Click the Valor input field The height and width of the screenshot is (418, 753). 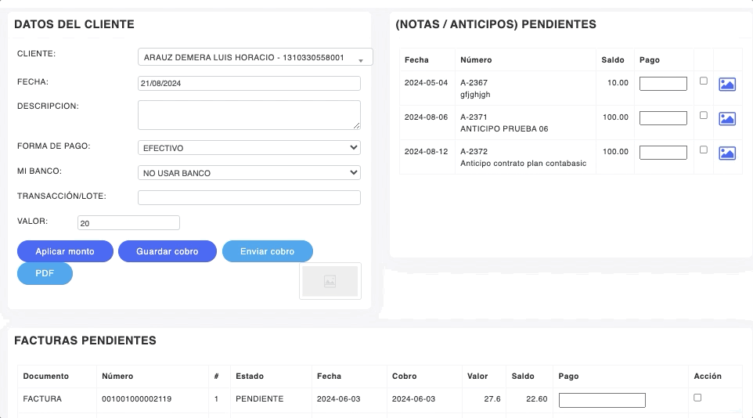coord(128,223)
